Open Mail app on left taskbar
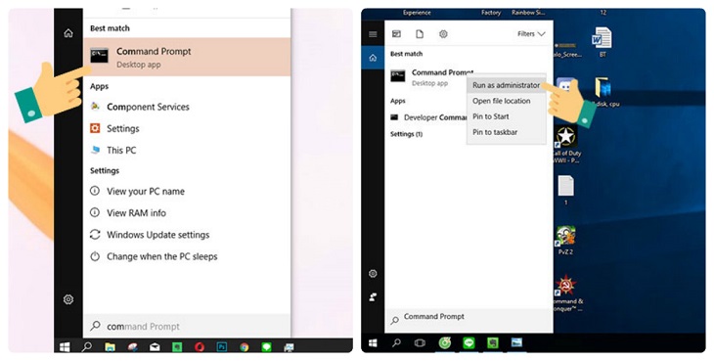The image size is (714, 361). pos(155,347)
